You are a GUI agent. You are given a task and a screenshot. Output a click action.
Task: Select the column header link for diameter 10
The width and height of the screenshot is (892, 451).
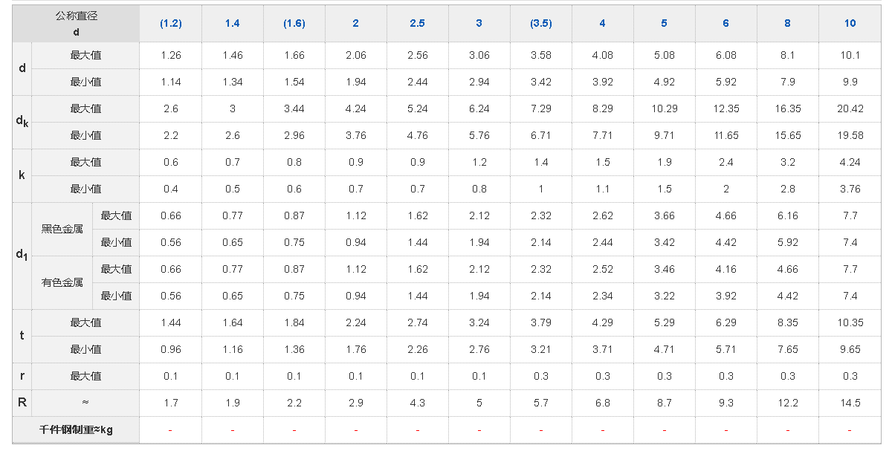click(850, 24)
